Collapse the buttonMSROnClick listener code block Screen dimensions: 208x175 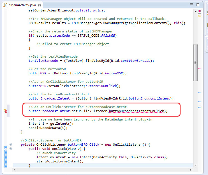click(x=11, y=145)
